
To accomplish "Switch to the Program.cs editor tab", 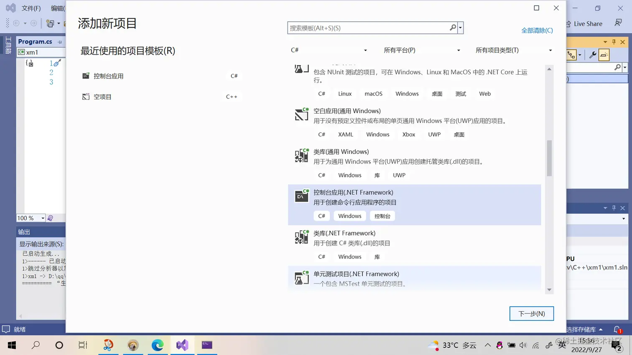I will point(35,42).
